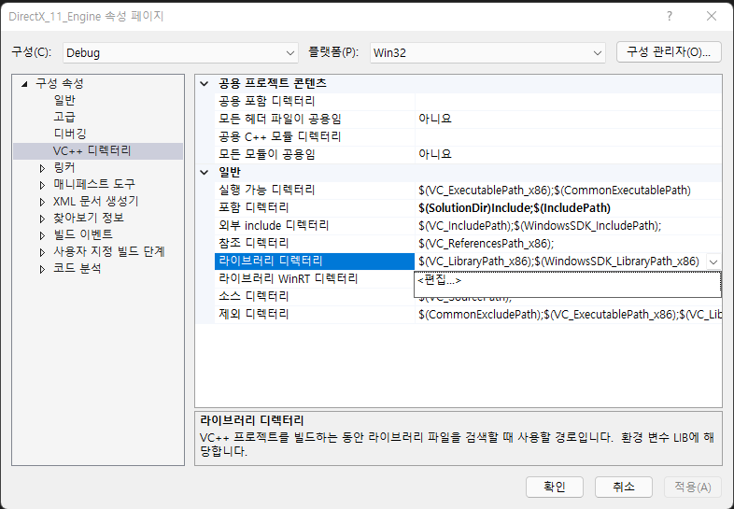Click the $(VC_ExecutablePath_x86);$(CommonExecutablePath) value
Viewport: 734px width, 509px height.
tap(555, 191)
